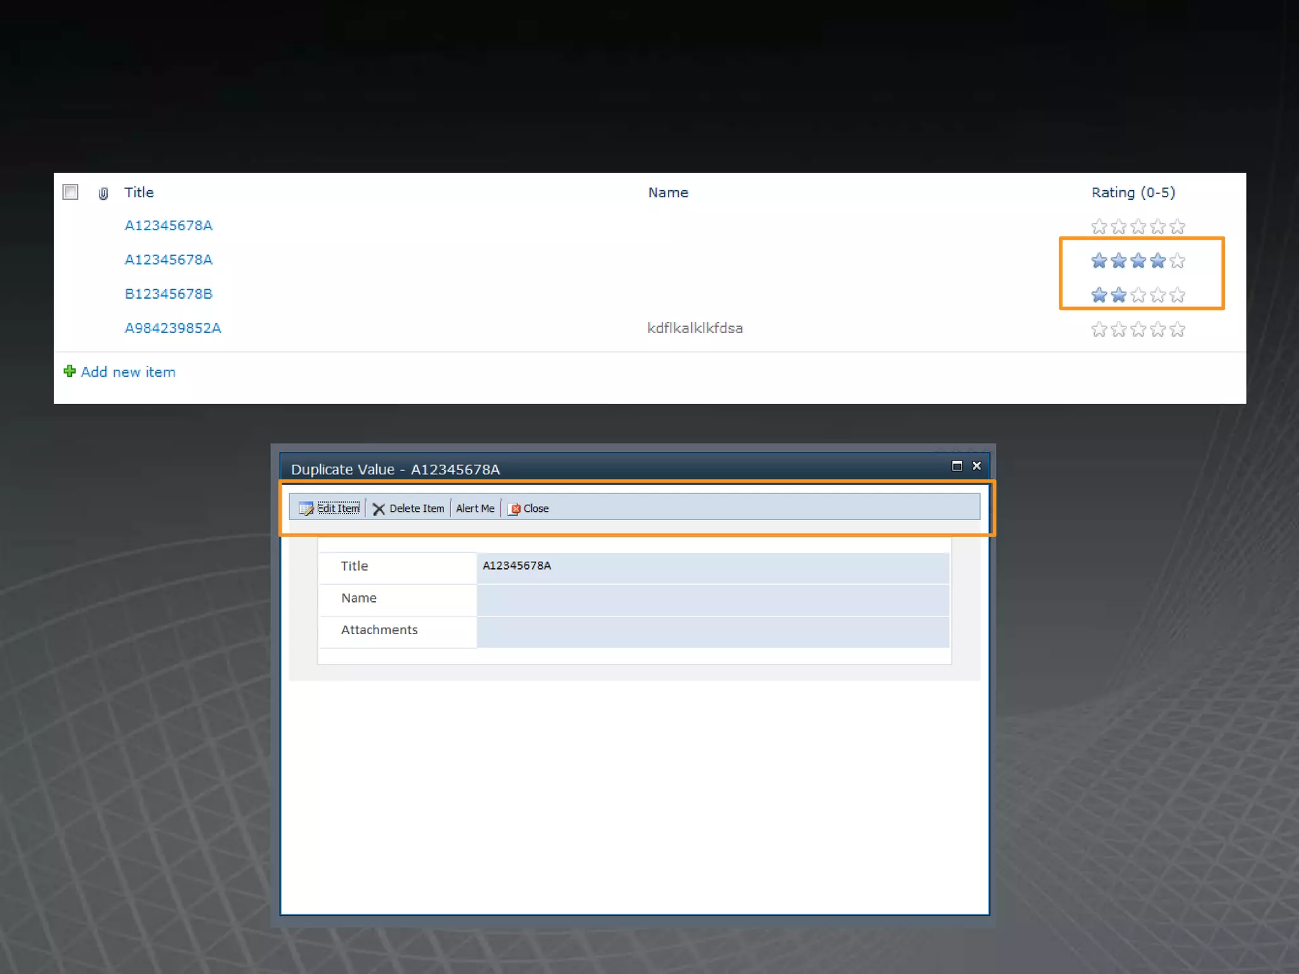Open the A984239852A list item

coord(173,328)
